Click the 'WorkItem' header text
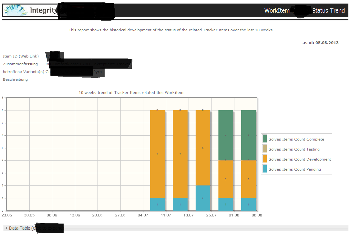 tap(277, 10)
